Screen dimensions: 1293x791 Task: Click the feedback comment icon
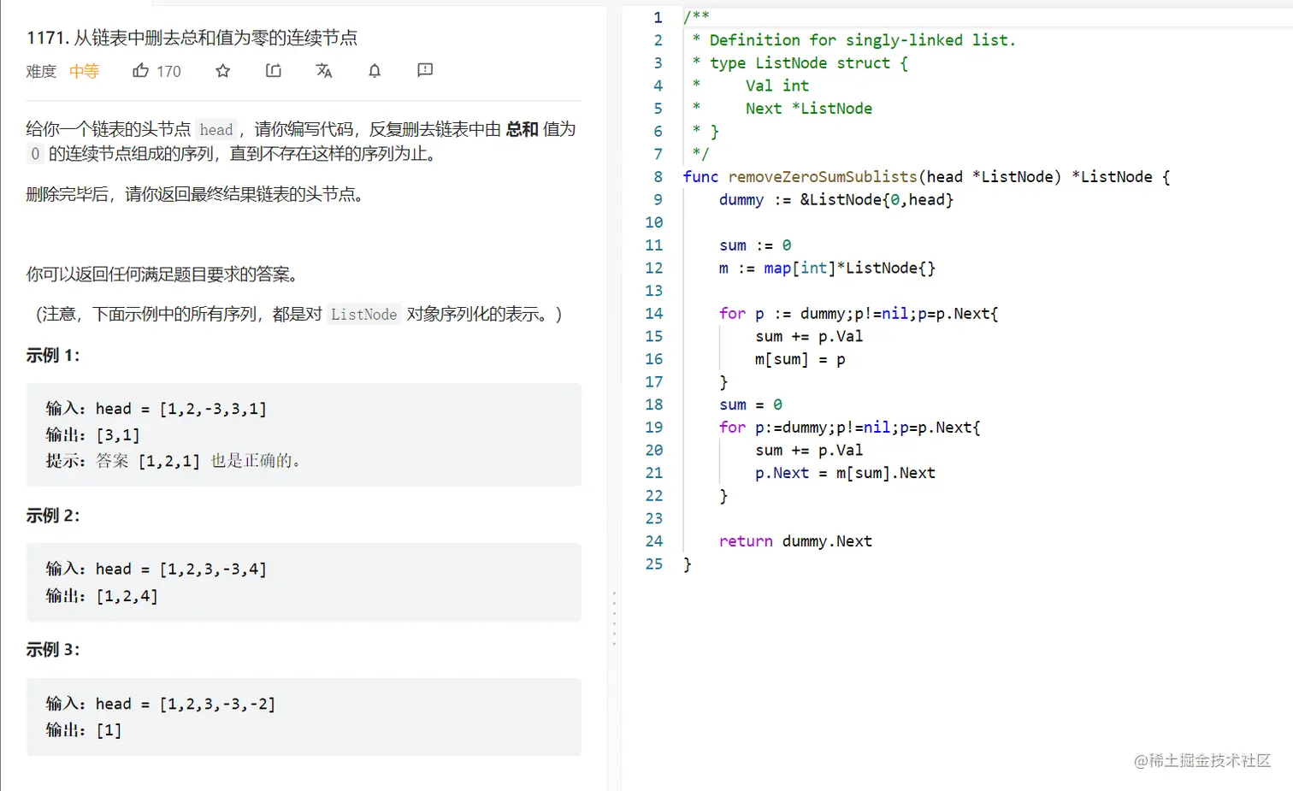pyautogui.click(x=425, y=70)
